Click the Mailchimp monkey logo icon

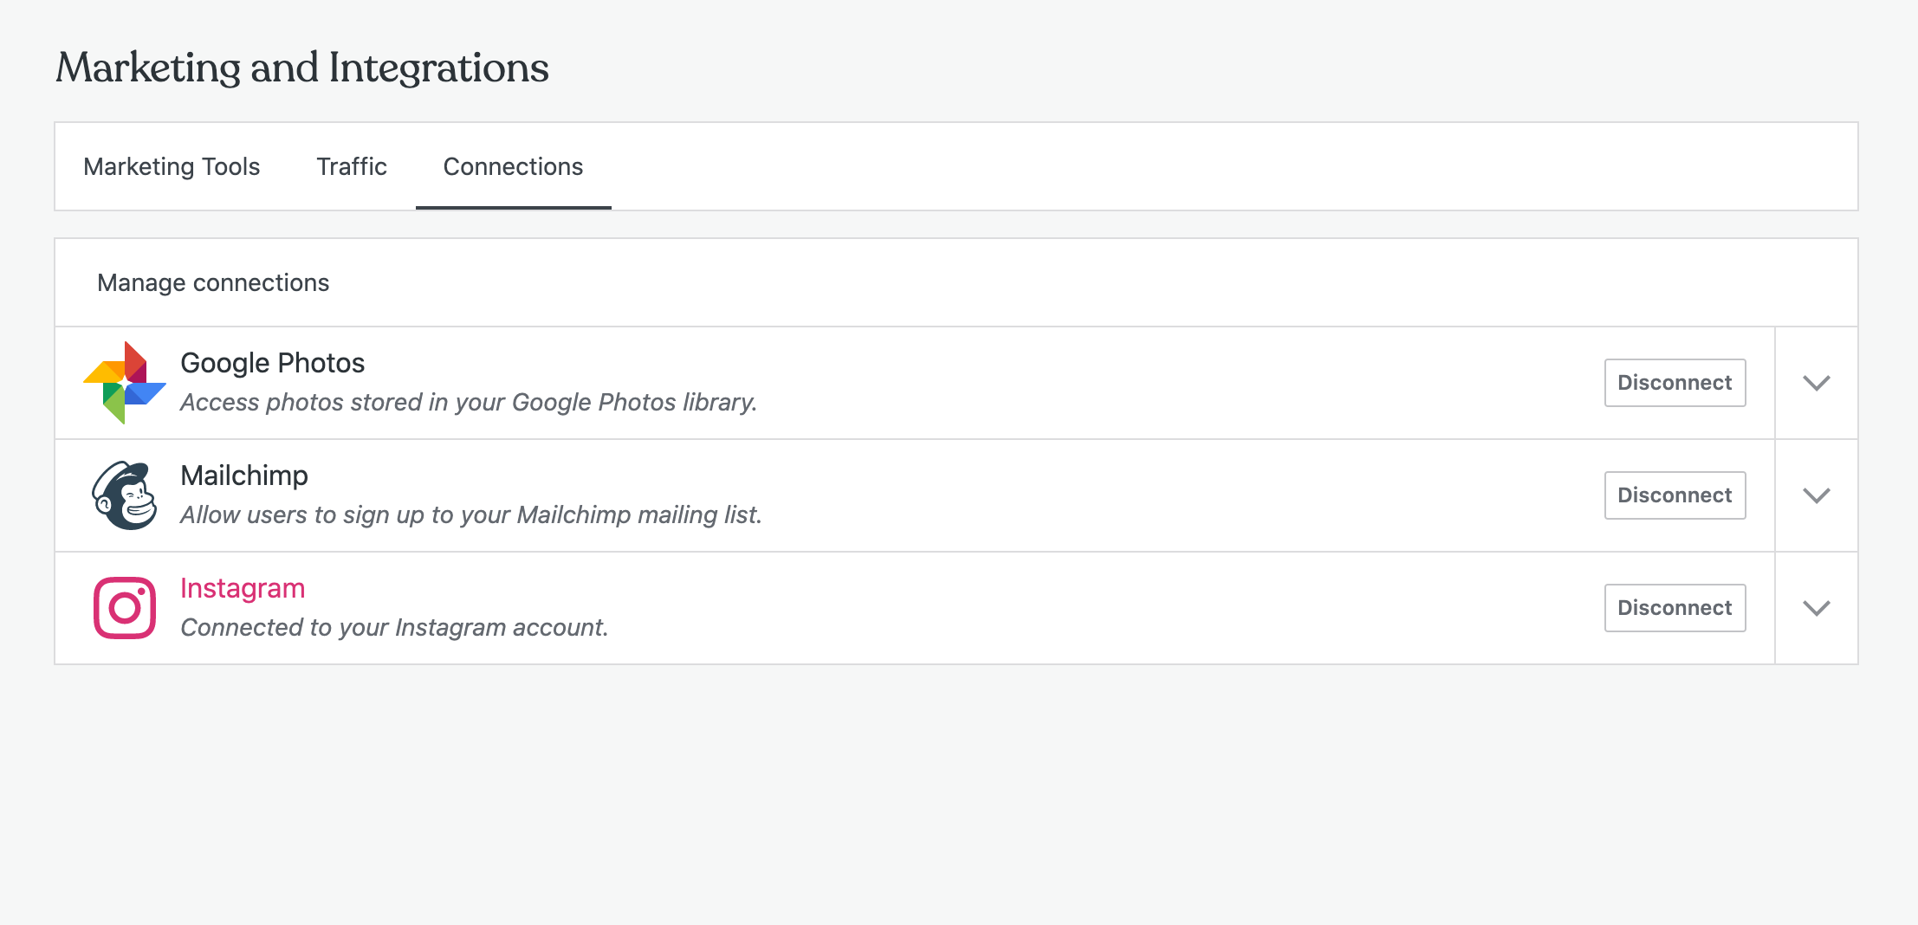125,495
